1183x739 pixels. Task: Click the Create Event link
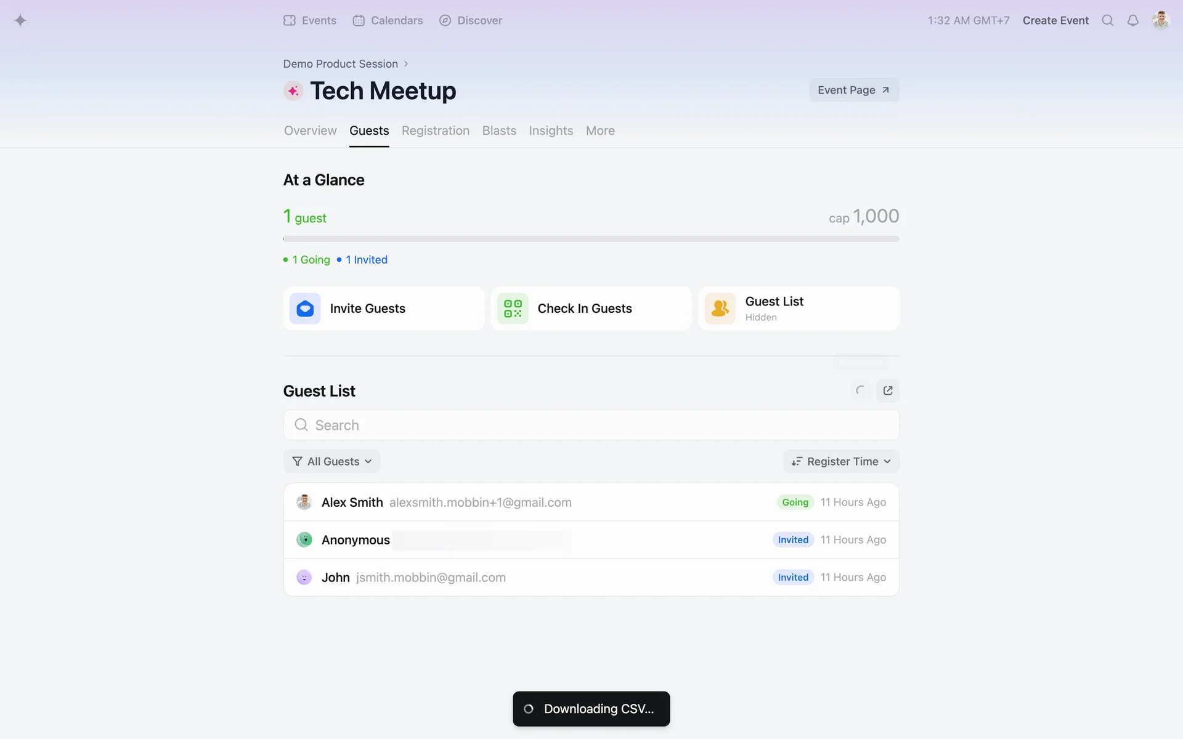[1055, 20]
